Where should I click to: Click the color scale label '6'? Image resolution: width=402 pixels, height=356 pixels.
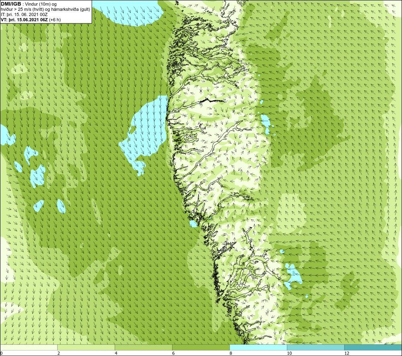pyautogui.click(x=174, y=354)
